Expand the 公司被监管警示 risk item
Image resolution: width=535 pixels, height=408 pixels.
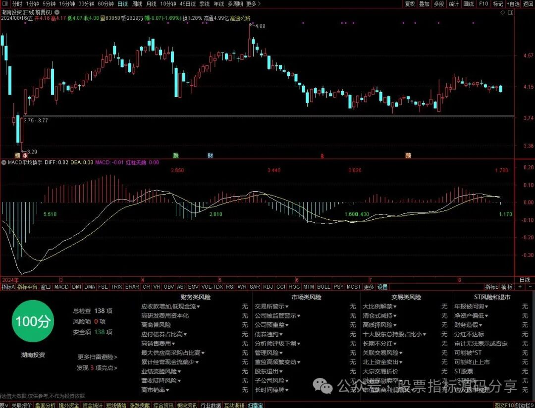(277, 315)
